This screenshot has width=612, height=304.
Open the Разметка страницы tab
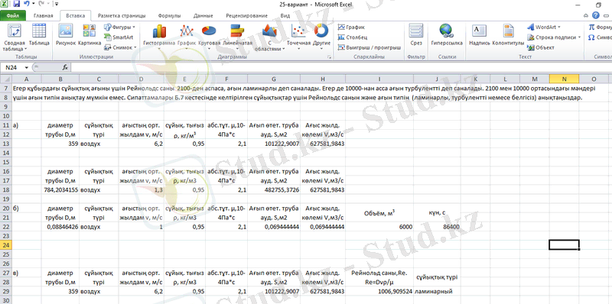[122, 16]
